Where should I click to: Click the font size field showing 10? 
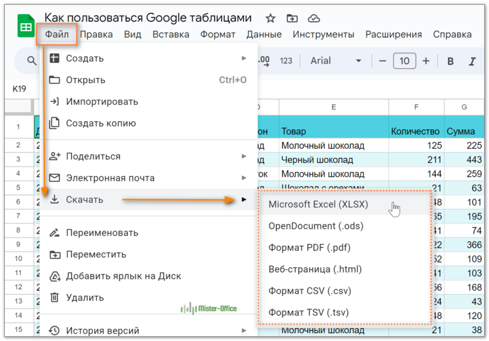point(405,61)
